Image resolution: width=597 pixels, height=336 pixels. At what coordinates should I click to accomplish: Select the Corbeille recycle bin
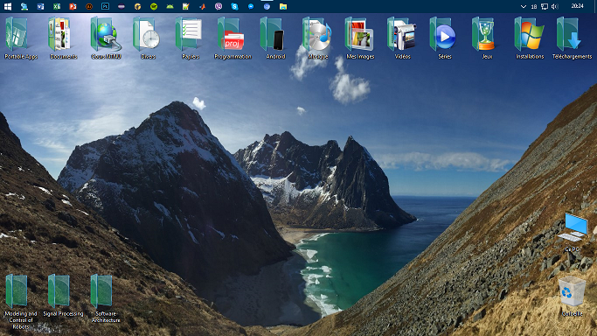tap(572, 297)
